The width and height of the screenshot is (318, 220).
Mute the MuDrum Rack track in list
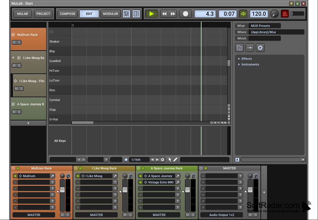coord(14,42)
